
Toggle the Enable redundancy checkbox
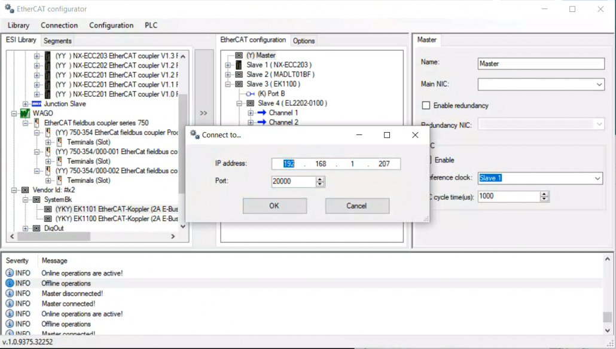coord(426,106)
